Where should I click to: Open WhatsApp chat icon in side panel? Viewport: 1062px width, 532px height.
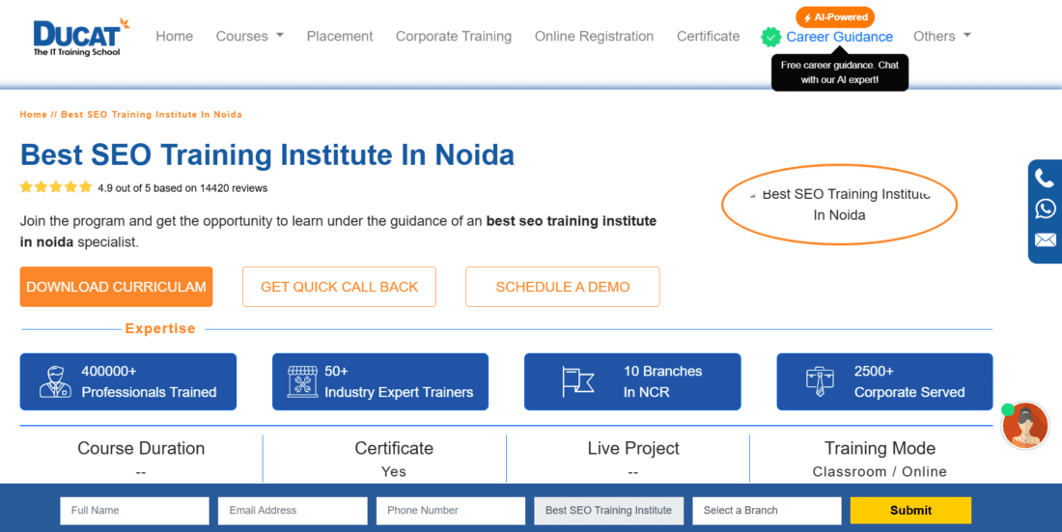(x=1045, y=209)
